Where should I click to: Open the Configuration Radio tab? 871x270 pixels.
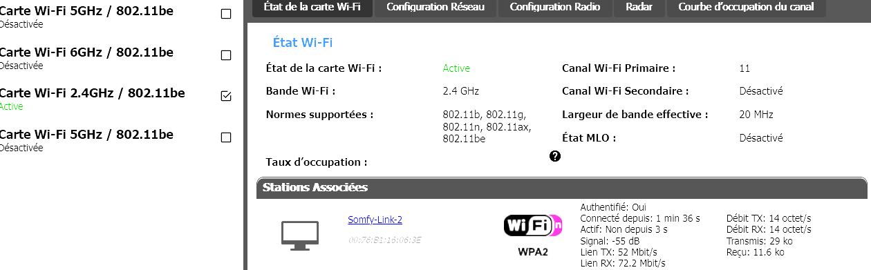point(555,8)
